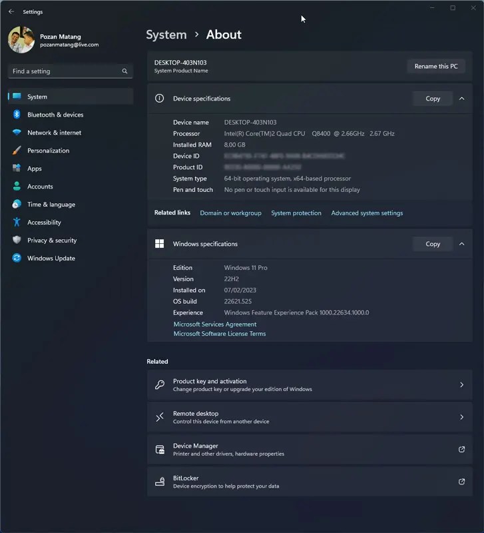Click the Rename this PC button
This screenshot has width=484, height=533.
coord(436,66)
